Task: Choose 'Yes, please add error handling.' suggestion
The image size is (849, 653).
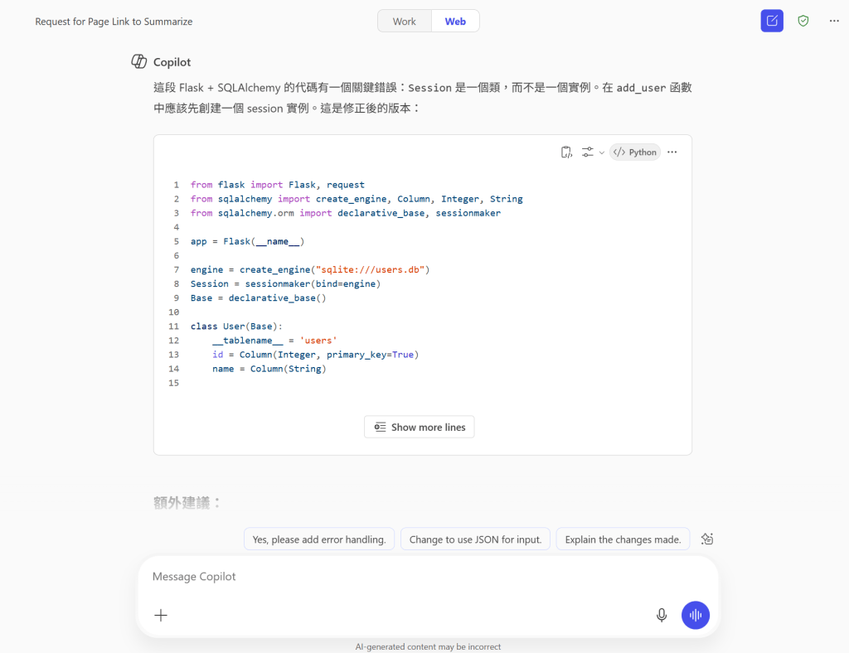Action: click(319, 539)
